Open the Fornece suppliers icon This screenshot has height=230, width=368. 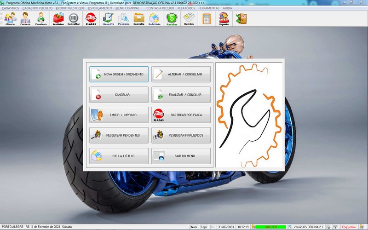25,19
